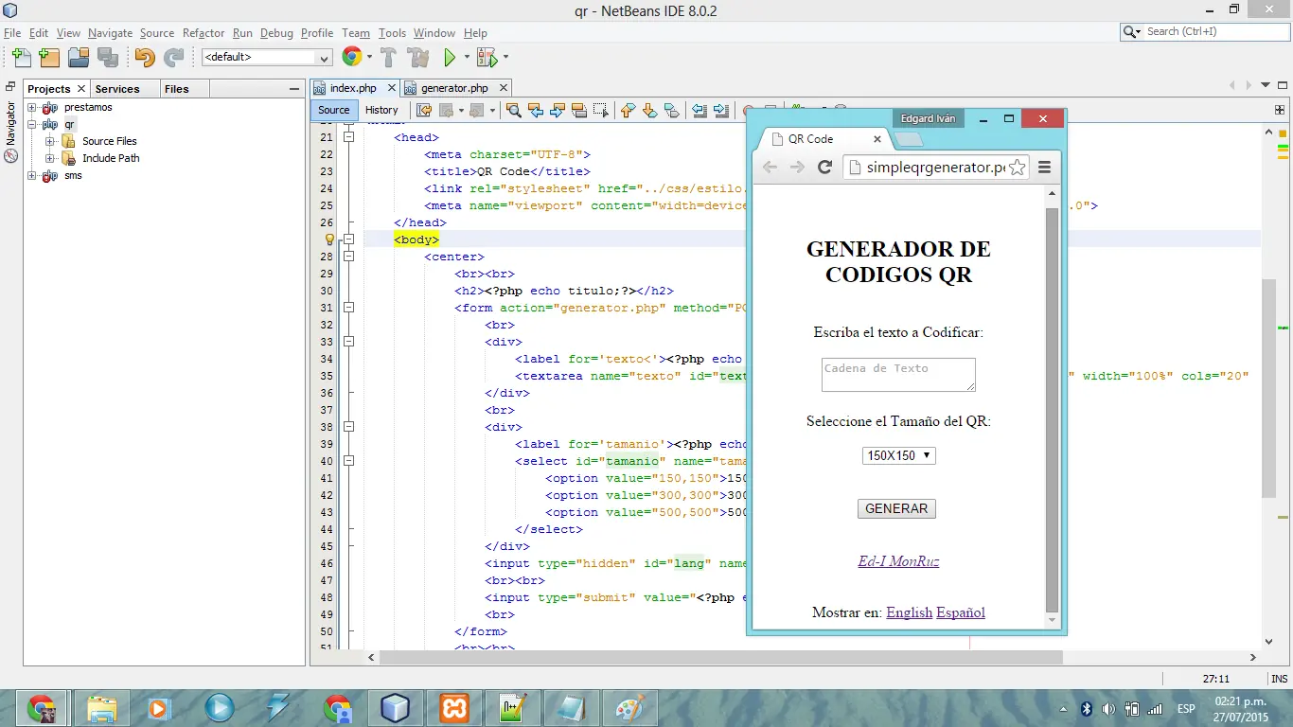This screenshot has width=1293, height=727.
Task: Open Chrome from the taskbar
Action: click(42, 707)
